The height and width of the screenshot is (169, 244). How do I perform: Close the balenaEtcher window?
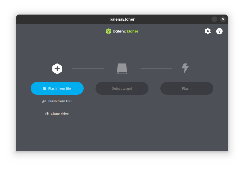pyautogui.click(x=223, y=19)
